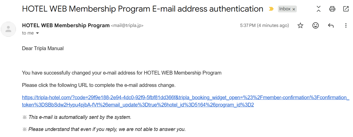
Task: Click the yellow importance marker
Action: pos(271,9)
